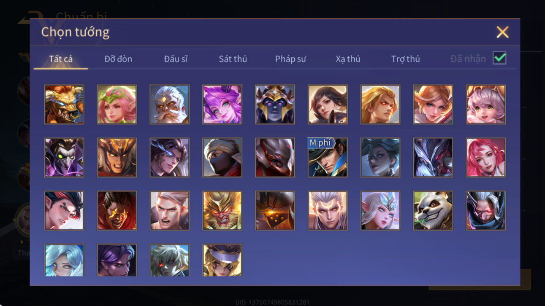Screen dimensions: 545x306
Task: Choose the light-blue-haired hero in bottom row
Action: tap(64, 260)
